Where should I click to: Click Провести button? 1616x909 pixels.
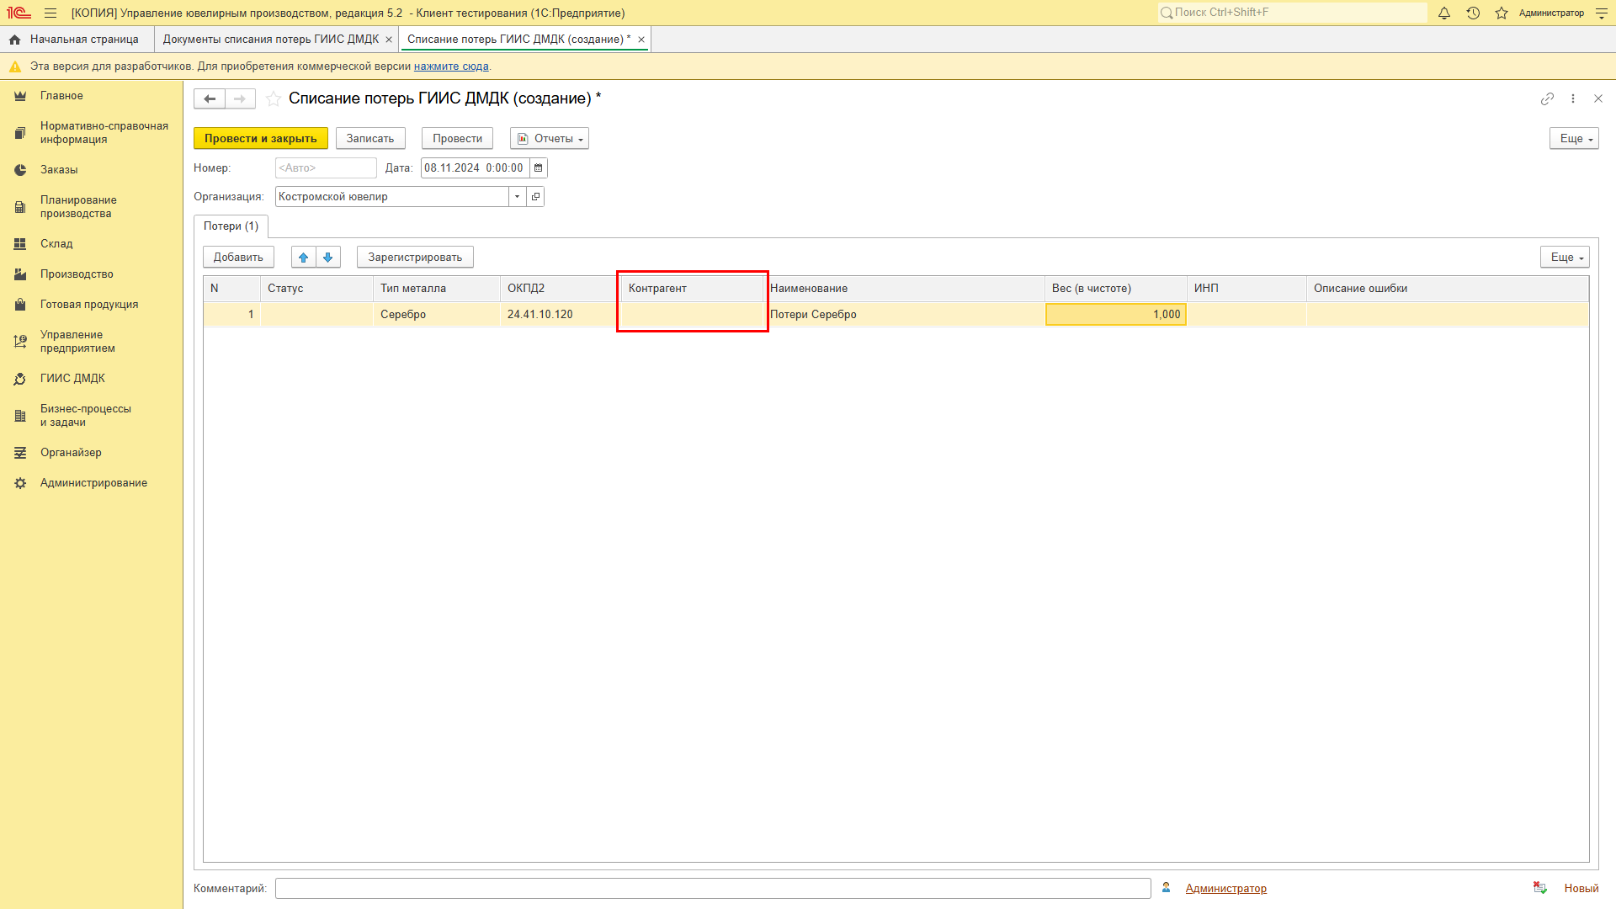tap(458, 139)
